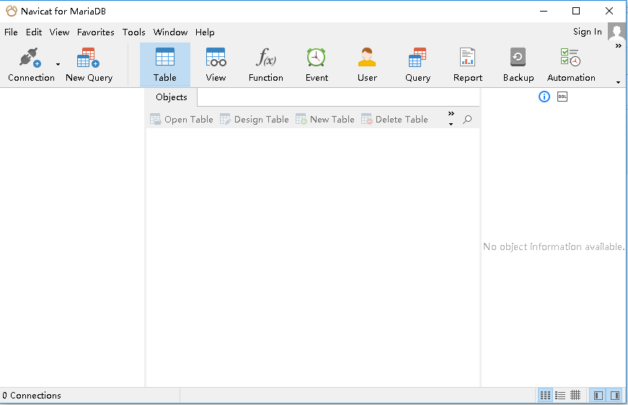Show general object information icon

pos(544,97)
